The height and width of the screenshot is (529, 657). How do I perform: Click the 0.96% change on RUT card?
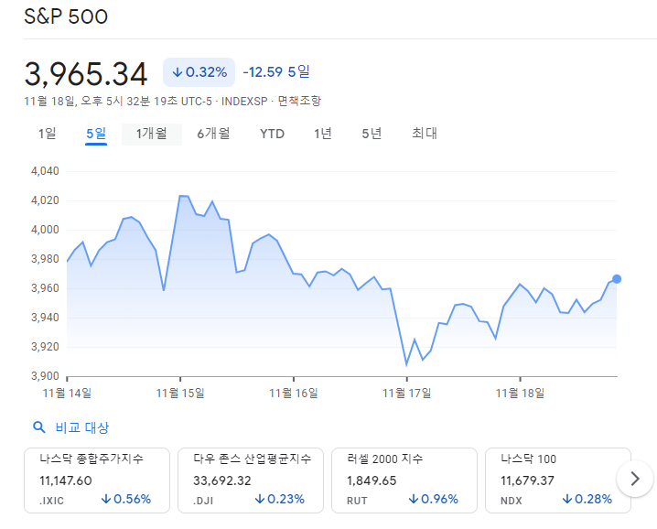coord(434,499)
